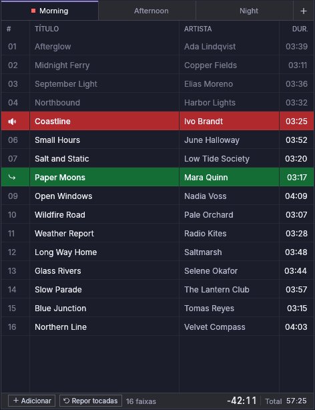315x410 pixels.
Task: Click artist Harbor Lights
Action: click(210, 103)
